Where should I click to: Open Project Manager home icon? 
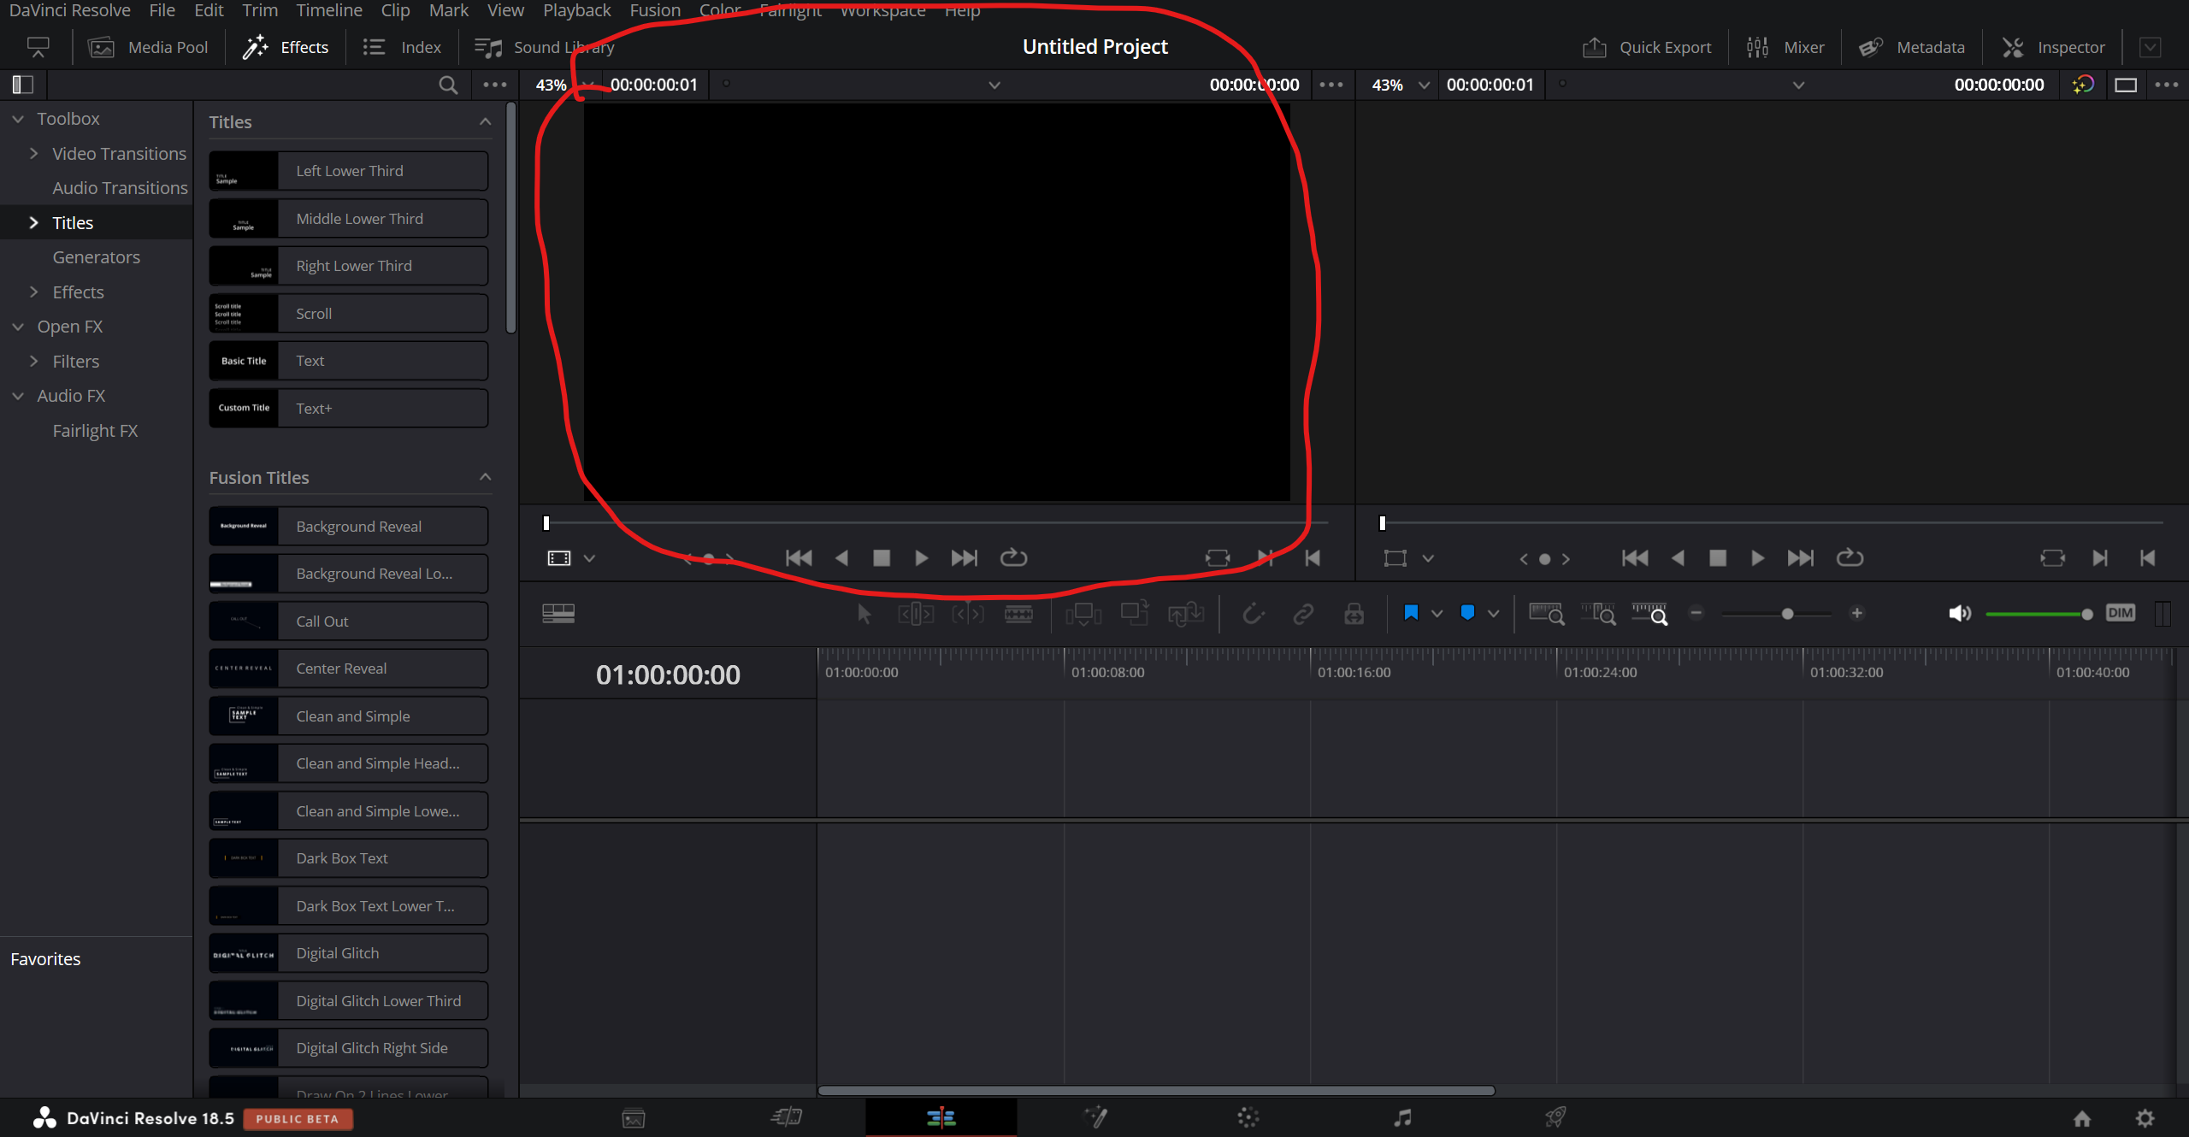pyautogui.click(x=2082, y=1118)
